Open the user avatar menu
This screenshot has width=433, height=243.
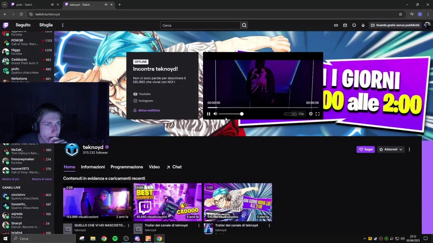tap(427, 25)
